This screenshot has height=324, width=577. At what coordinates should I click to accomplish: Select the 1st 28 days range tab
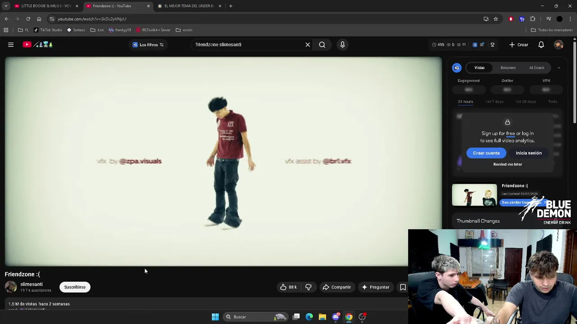click(526, 102)
